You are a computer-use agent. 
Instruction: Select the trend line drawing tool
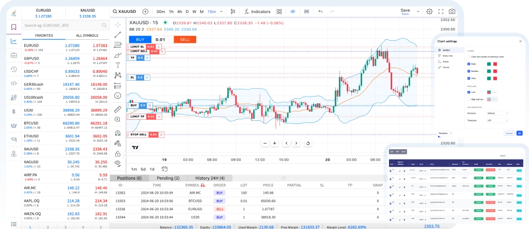tap(118, 35)
